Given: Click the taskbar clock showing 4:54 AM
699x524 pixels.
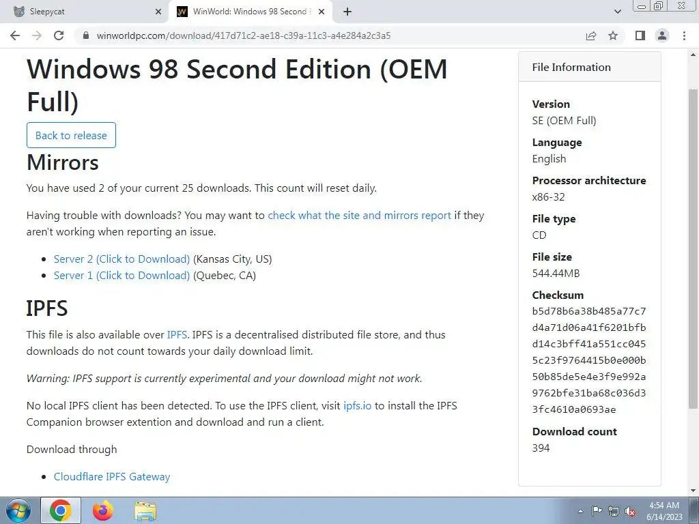Looking at the screenshot, I should (x=664, y=511).
